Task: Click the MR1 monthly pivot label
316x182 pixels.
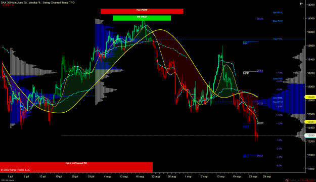Action: point(246,43)
